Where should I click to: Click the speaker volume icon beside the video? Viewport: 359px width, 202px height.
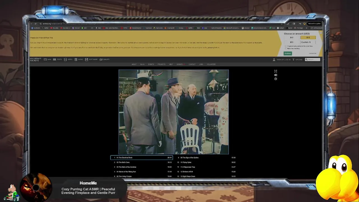click(276, 75)
